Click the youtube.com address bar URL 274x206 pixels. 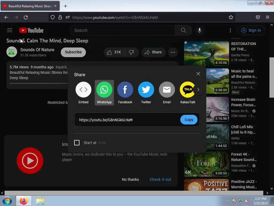[x=115, y=17]
